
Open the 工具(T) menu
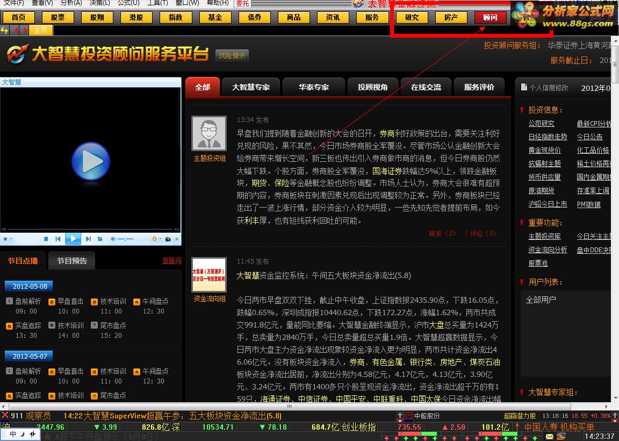[x=157, y=3]
